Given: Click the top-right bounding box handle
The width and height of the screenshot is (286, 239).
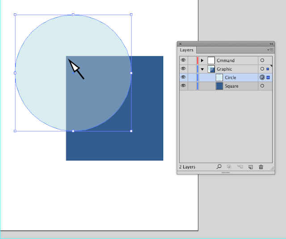Looking at the screenshot, I should pyautogui.click(x=131, y=15).
